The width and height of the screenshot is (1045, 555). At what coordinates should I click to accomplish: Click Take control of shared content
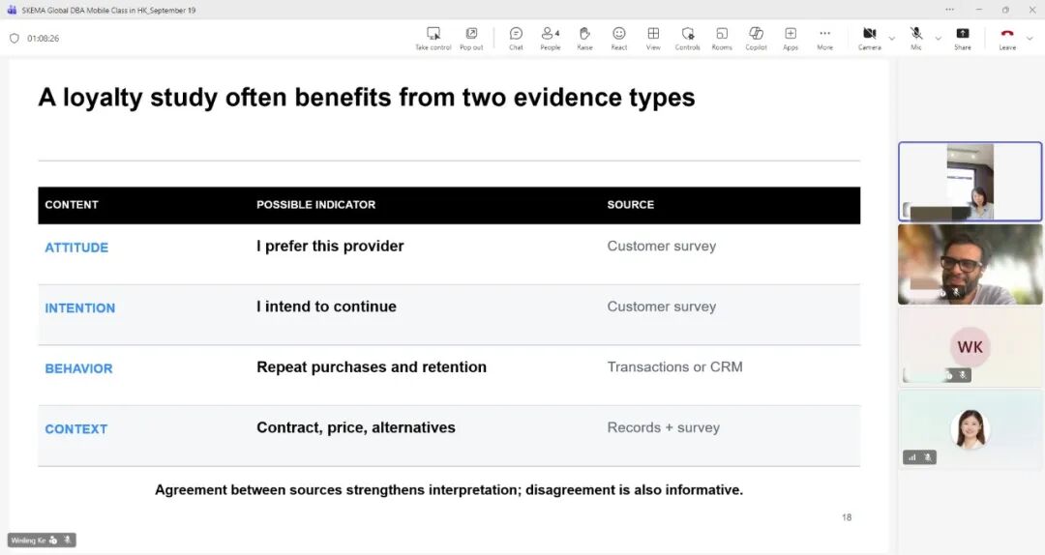pos(433,38)
